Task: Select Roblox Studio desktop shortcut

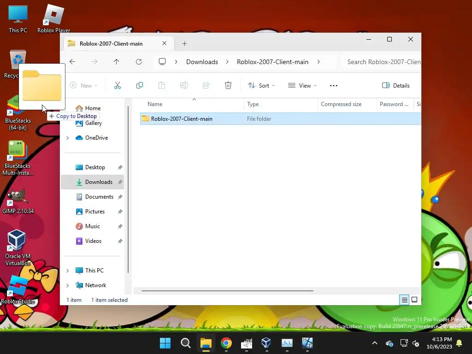Action: tap(18, 289)
